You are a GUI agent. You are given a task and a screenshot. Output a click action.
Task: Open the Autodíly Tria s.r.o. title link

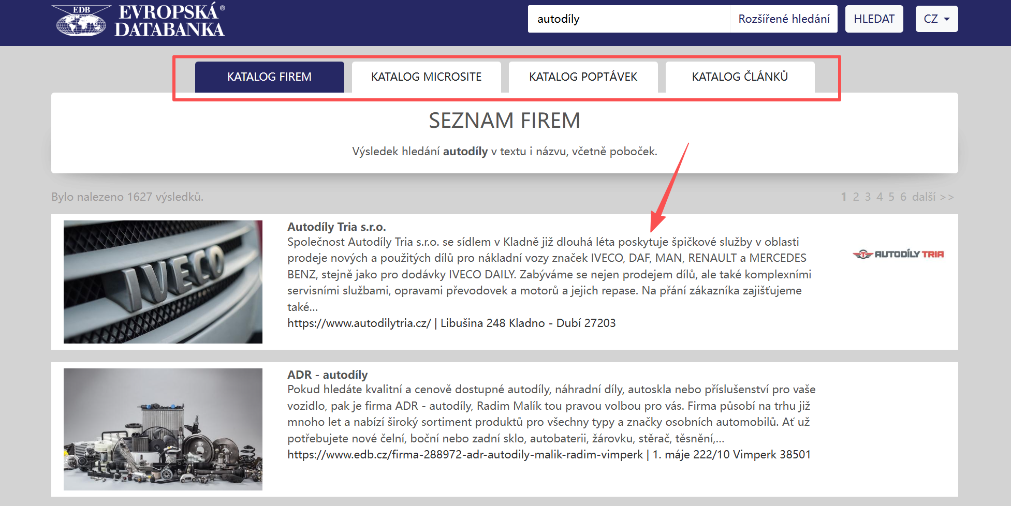336,227
